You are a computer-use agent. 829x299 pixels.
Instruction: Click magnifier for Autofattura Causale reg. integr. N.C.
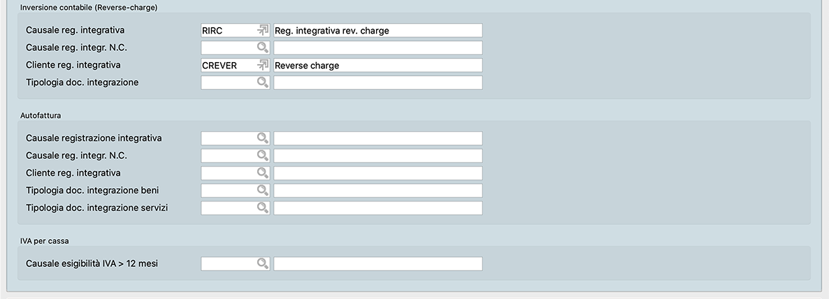[x=263, y=155]
